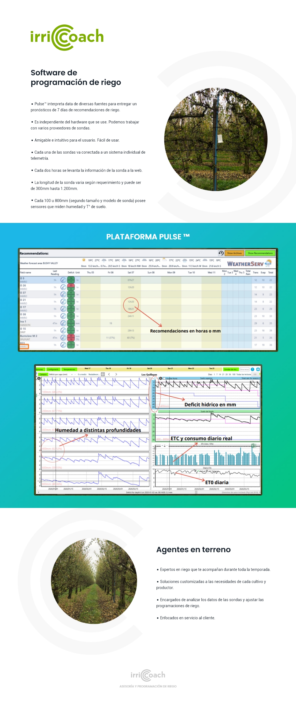Click the 24h11 recommendation for O 38
The width and height of the screenshot is (296, 702).
[x=131, y=316]
